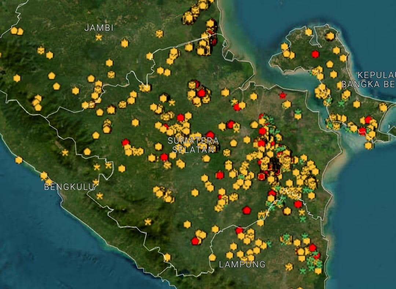Select the SUMATERA SELATAN map label
The image size is (396, 289).
tap(193, 145)
